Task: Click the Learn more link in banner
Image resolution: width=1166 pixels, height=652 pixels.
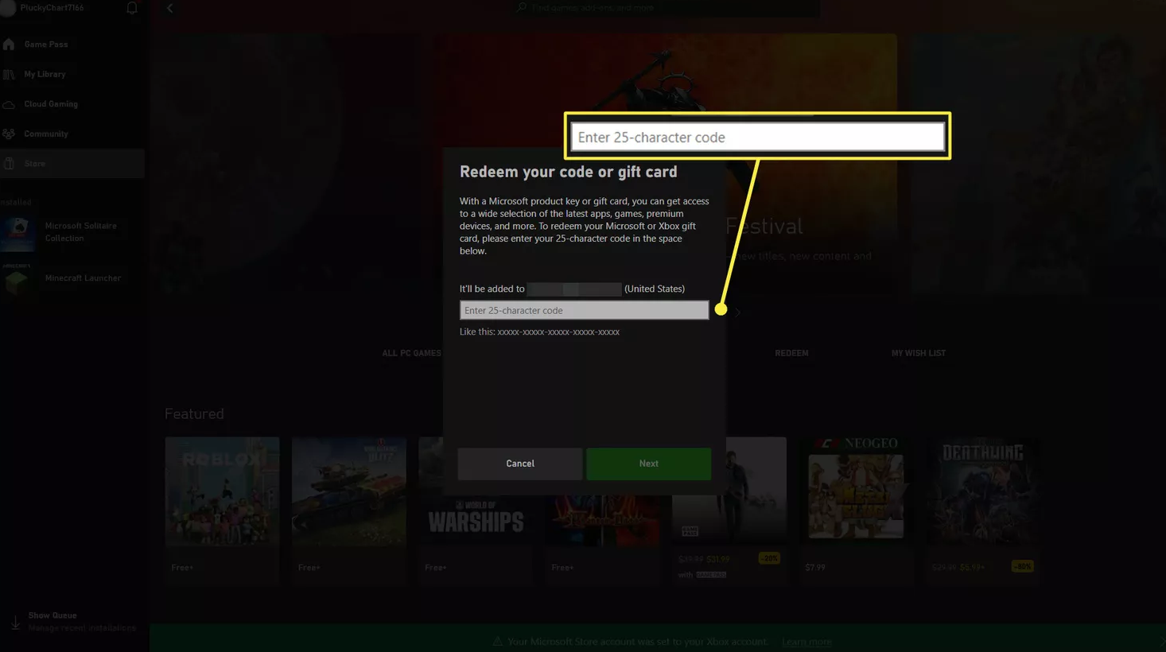Action: [x=806, y=642]
